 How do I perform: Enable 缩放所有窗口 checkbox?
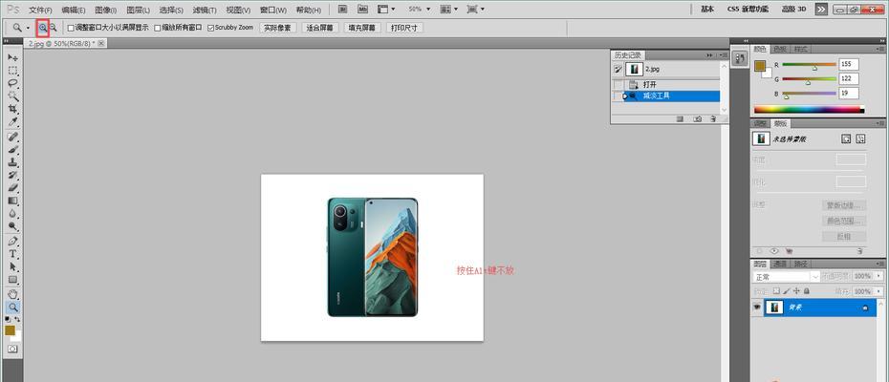[157, 27]
